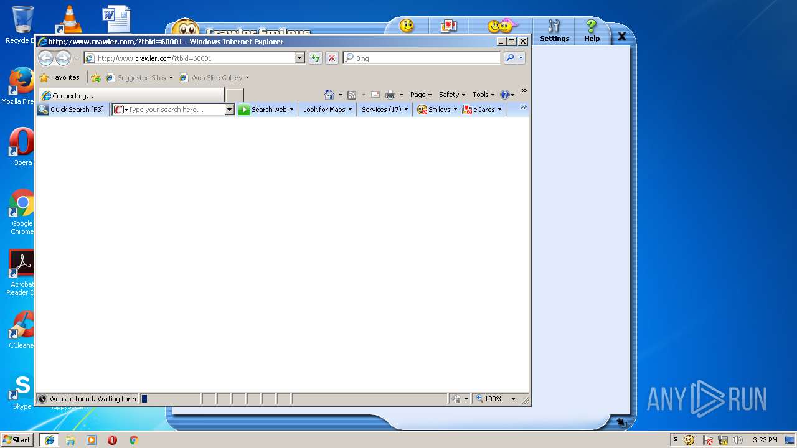Click the Print icon
The height and width of the screenshot is (448, 797).
390,95
